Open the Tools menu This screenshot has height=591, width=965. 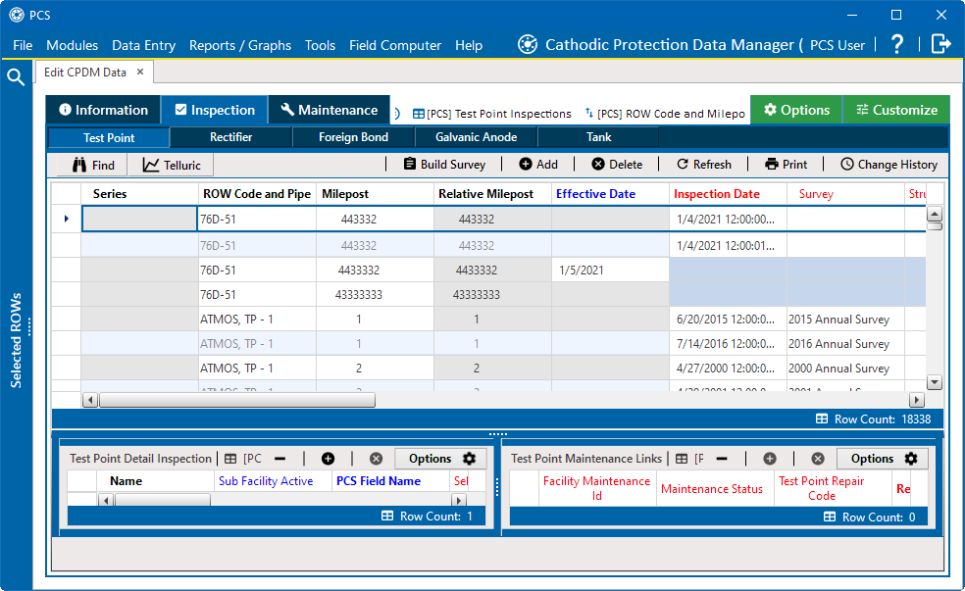pyautogui.click(x=320, y=45)
